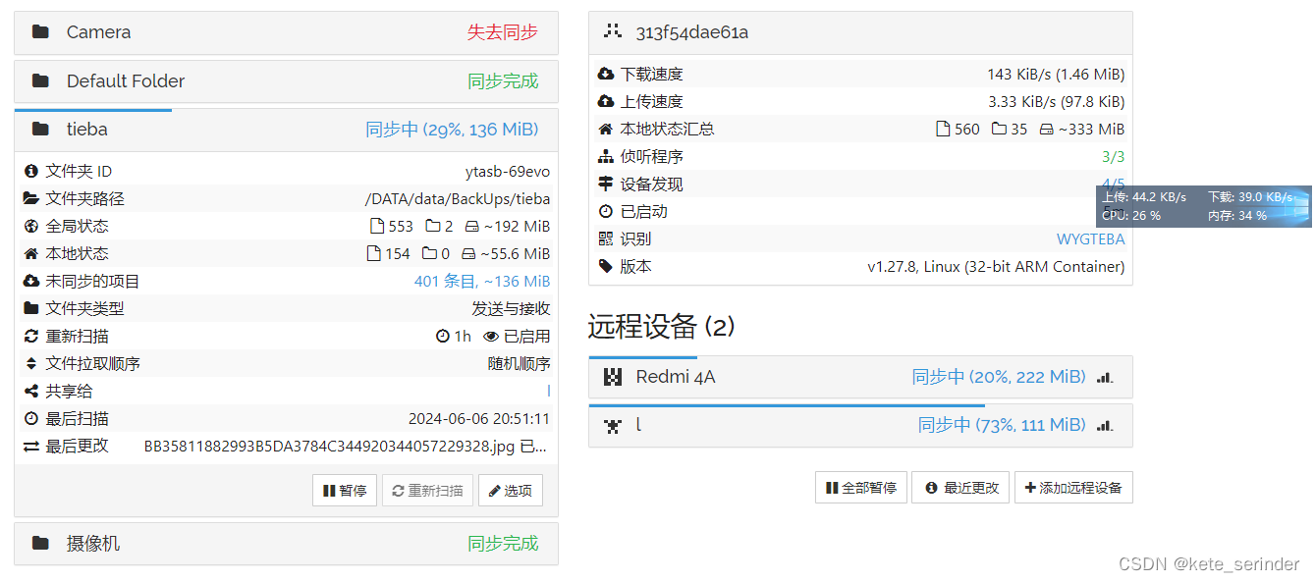
Task: Open 选项 for the tieba folder
Action: [x=510, y=490]
